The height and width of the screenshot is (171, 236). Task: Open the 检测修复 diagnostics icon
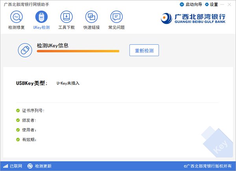click(17, 17)
